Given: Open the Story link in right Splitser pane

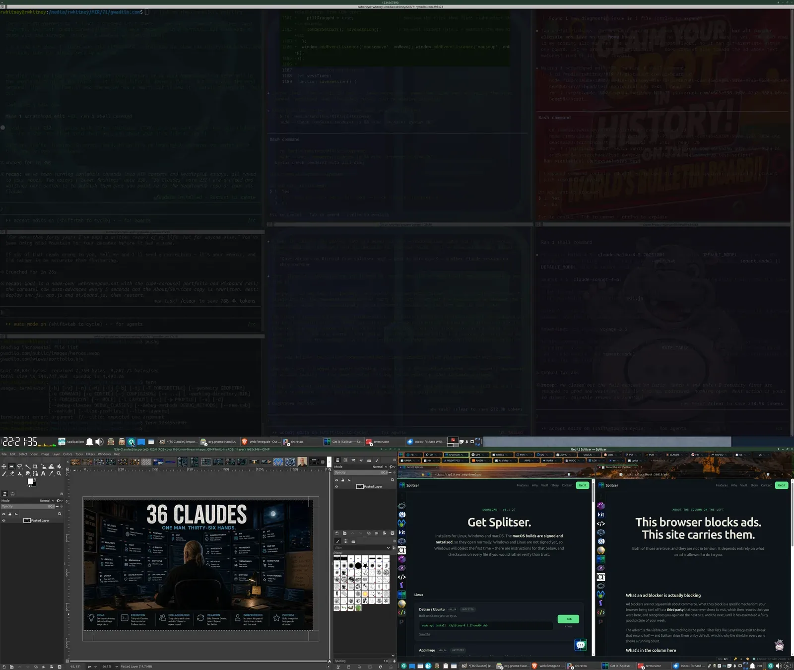Looking at the screenshot, I should 754,485.
